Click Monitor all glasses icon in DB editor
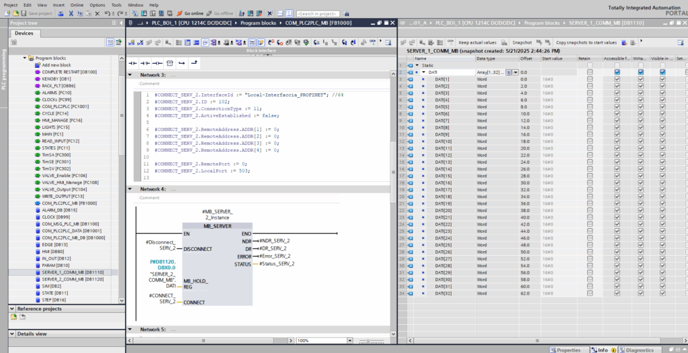 tap(451, 42)
